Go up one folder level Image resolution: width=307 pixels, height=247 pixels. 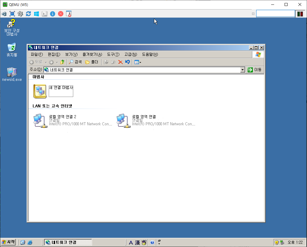(62, 62)
